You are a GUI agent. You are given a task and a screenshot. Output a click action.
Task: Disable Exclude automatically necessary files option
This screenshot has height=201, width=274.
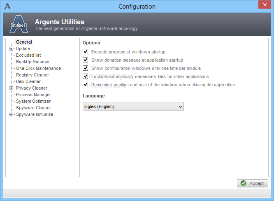tap(86, 76)
